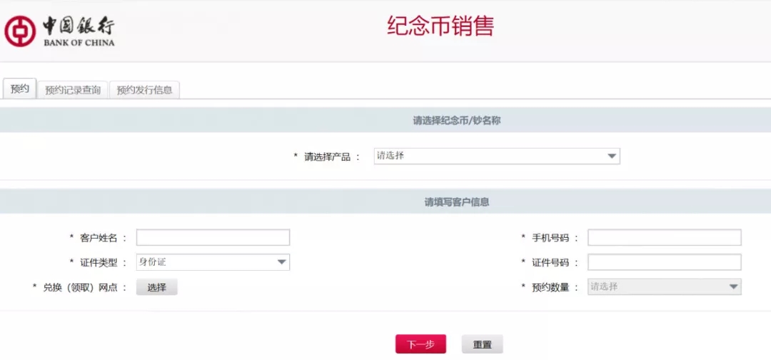This screenshot has width=771, height=360.
Task: Click the 请填写客户信息 section header
Action: click(x=457, y=202)
